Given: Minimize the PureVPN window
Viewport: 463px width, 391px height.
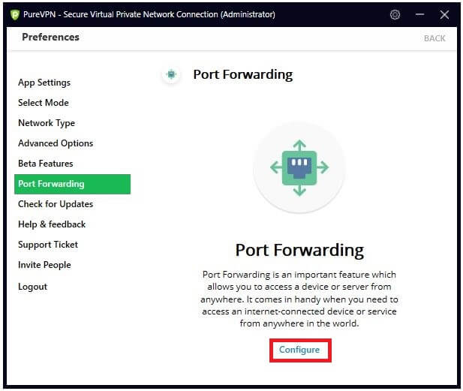Looking at the screenshot, I should coord(419,14).
